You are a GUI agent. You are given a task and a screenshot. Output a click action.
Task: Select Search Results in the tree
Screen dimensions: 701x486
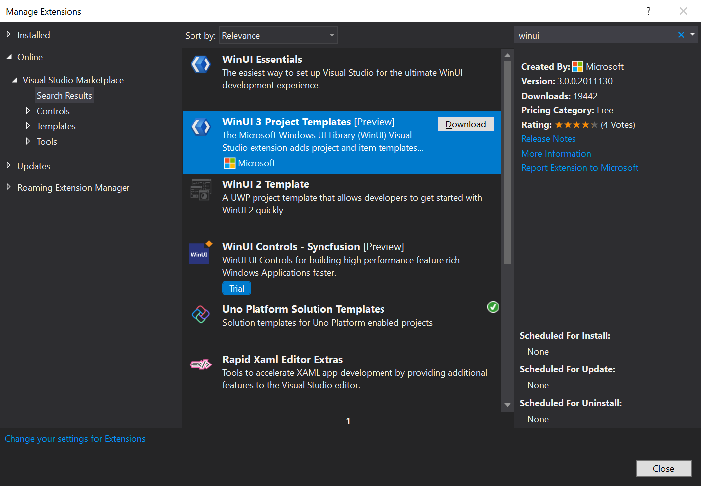pos(64,95)
